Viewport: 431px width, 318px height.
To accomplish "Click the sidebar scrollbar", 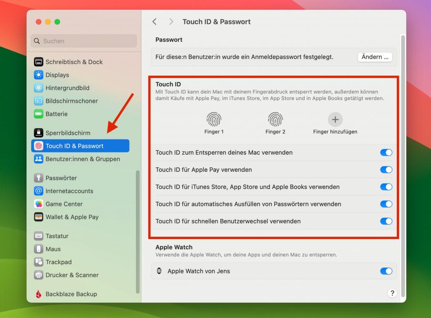I will 138,232.
